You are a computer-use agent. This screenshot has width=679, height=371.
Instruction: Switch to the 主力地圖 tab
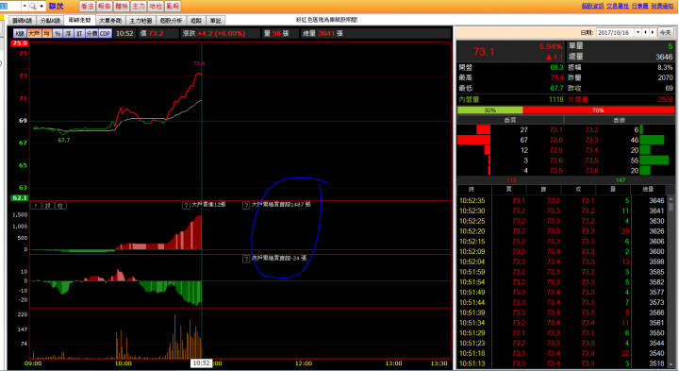pyautogui.click(x=141, y=21)
